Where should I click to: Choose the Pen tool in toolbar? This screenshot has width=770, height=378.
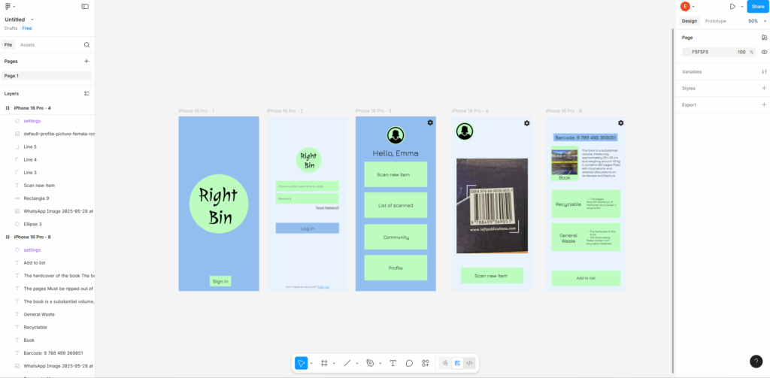pos(370,363)
